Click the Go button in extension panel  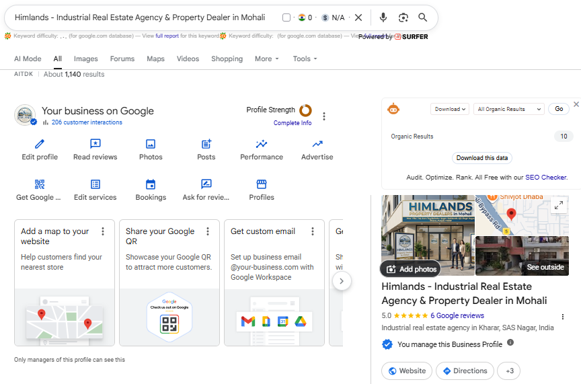click(559, 109)
